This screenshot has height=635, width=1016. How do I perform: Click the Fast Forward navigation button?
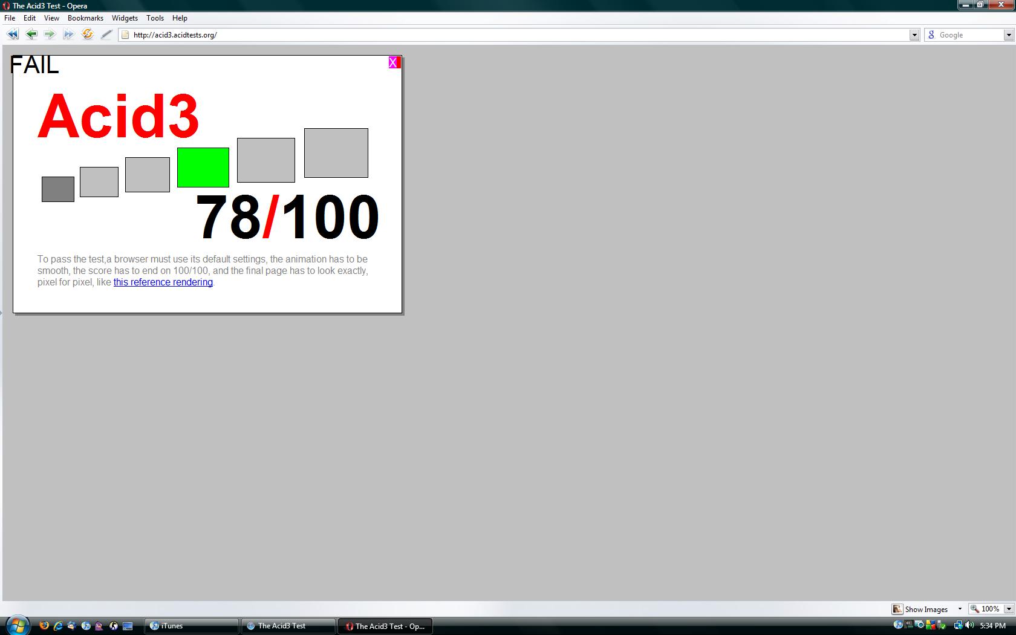click(68, 34)
